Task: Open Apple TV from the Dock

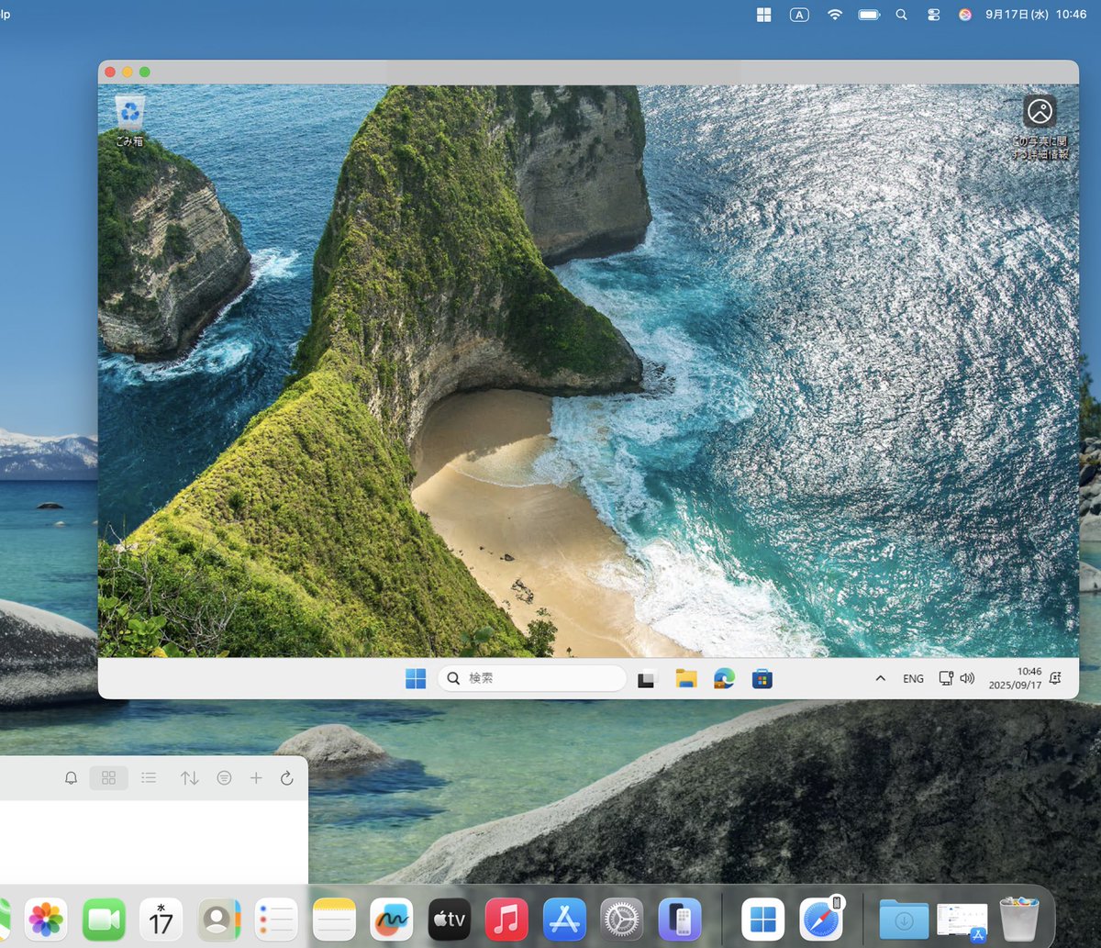Action: coord(450,919)
